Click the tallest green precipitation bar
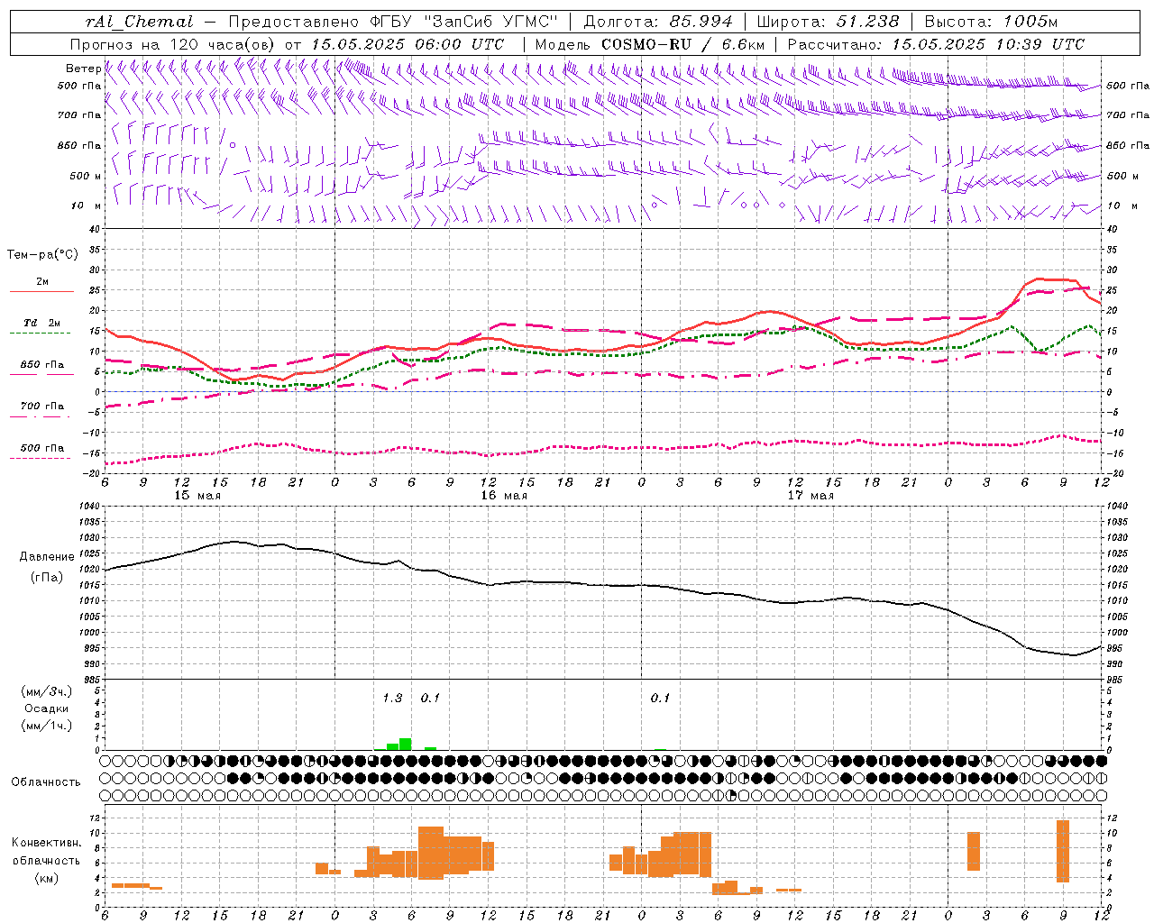This screenshot has width=1154, height=923. point(406,745)
